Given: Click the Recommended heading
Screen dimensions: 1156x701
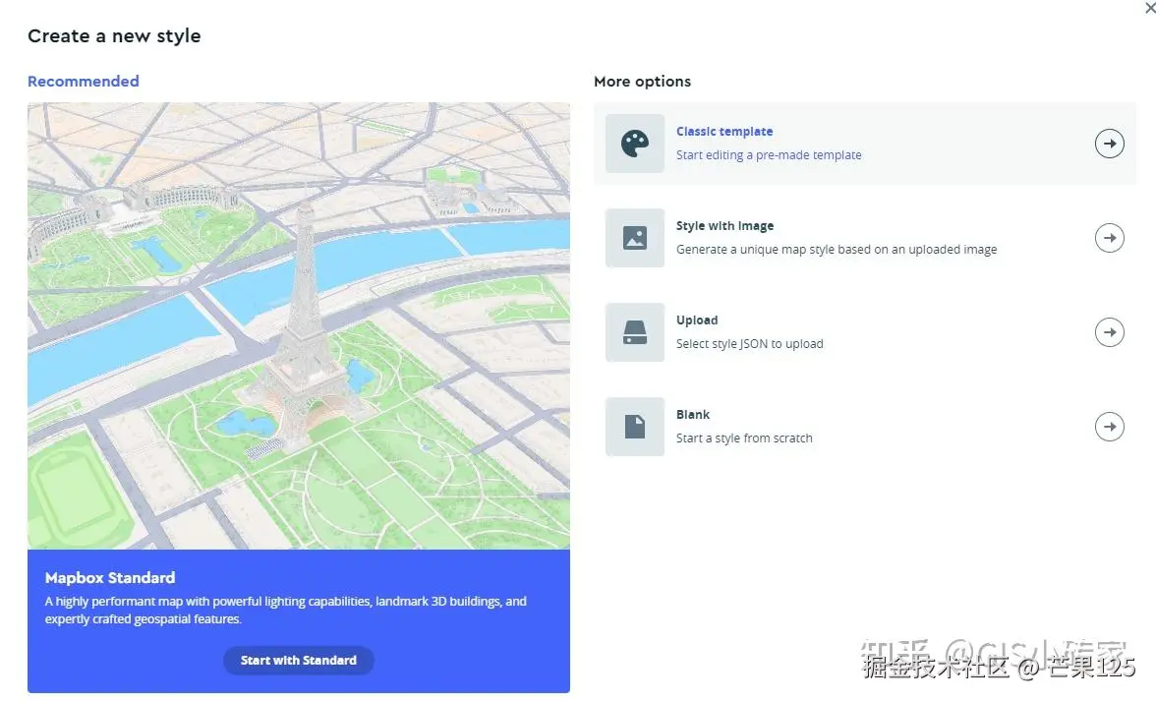Looking at the screenshot, I should tap(84, 81).
